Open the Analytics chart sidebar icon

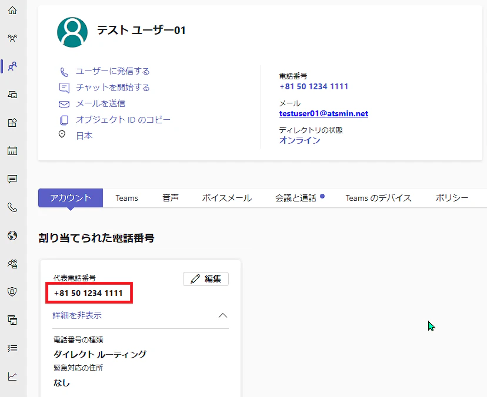pos(12,376)
